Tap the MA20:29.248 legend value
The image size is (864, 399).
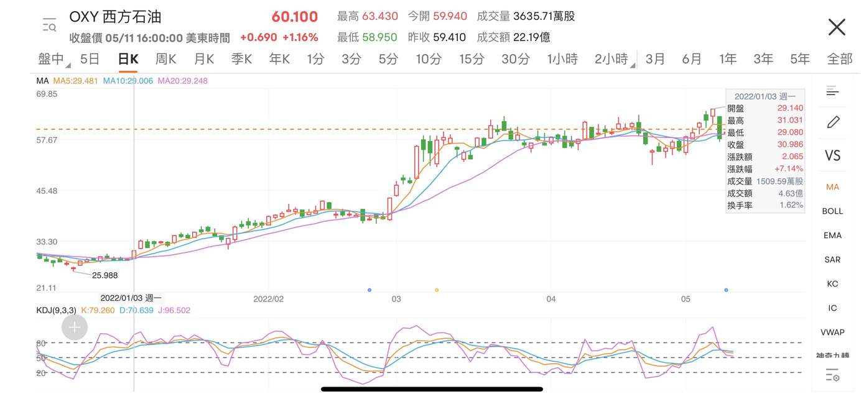click(183, 81)
